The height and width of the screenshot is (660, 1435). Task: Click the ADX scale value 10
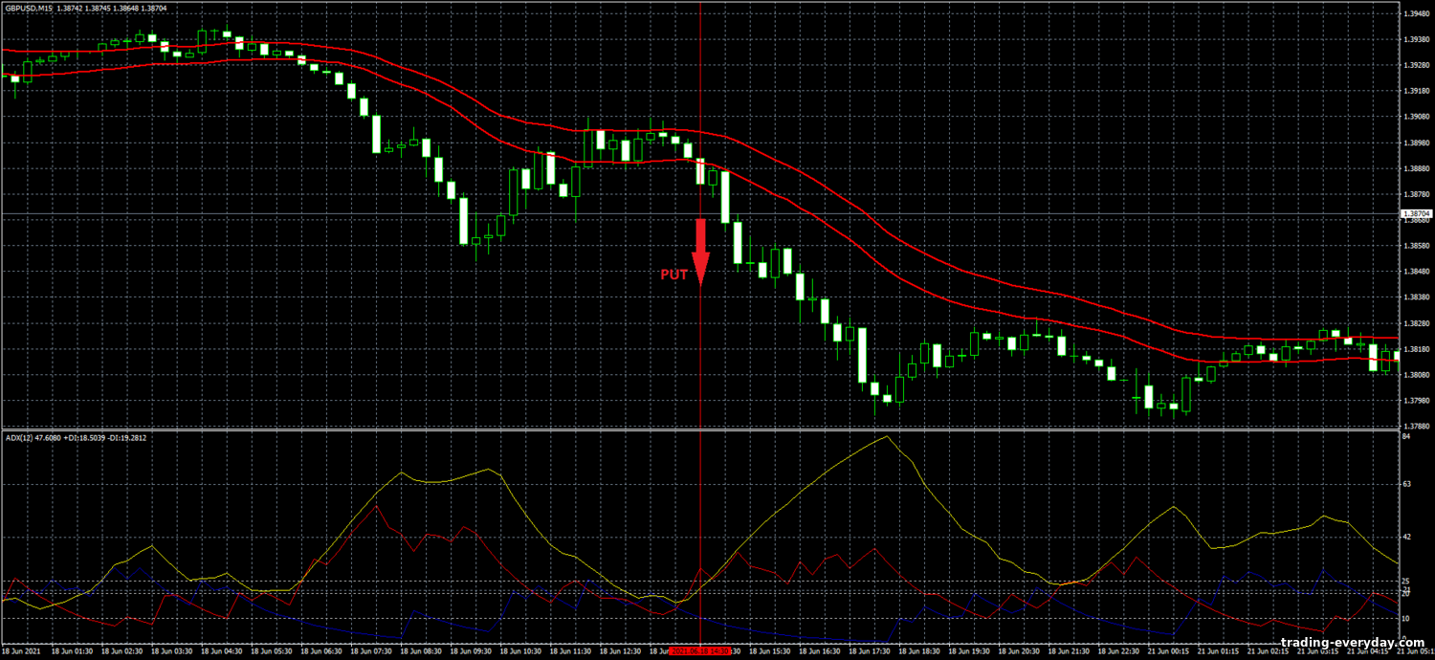(x=1406, y=619)
